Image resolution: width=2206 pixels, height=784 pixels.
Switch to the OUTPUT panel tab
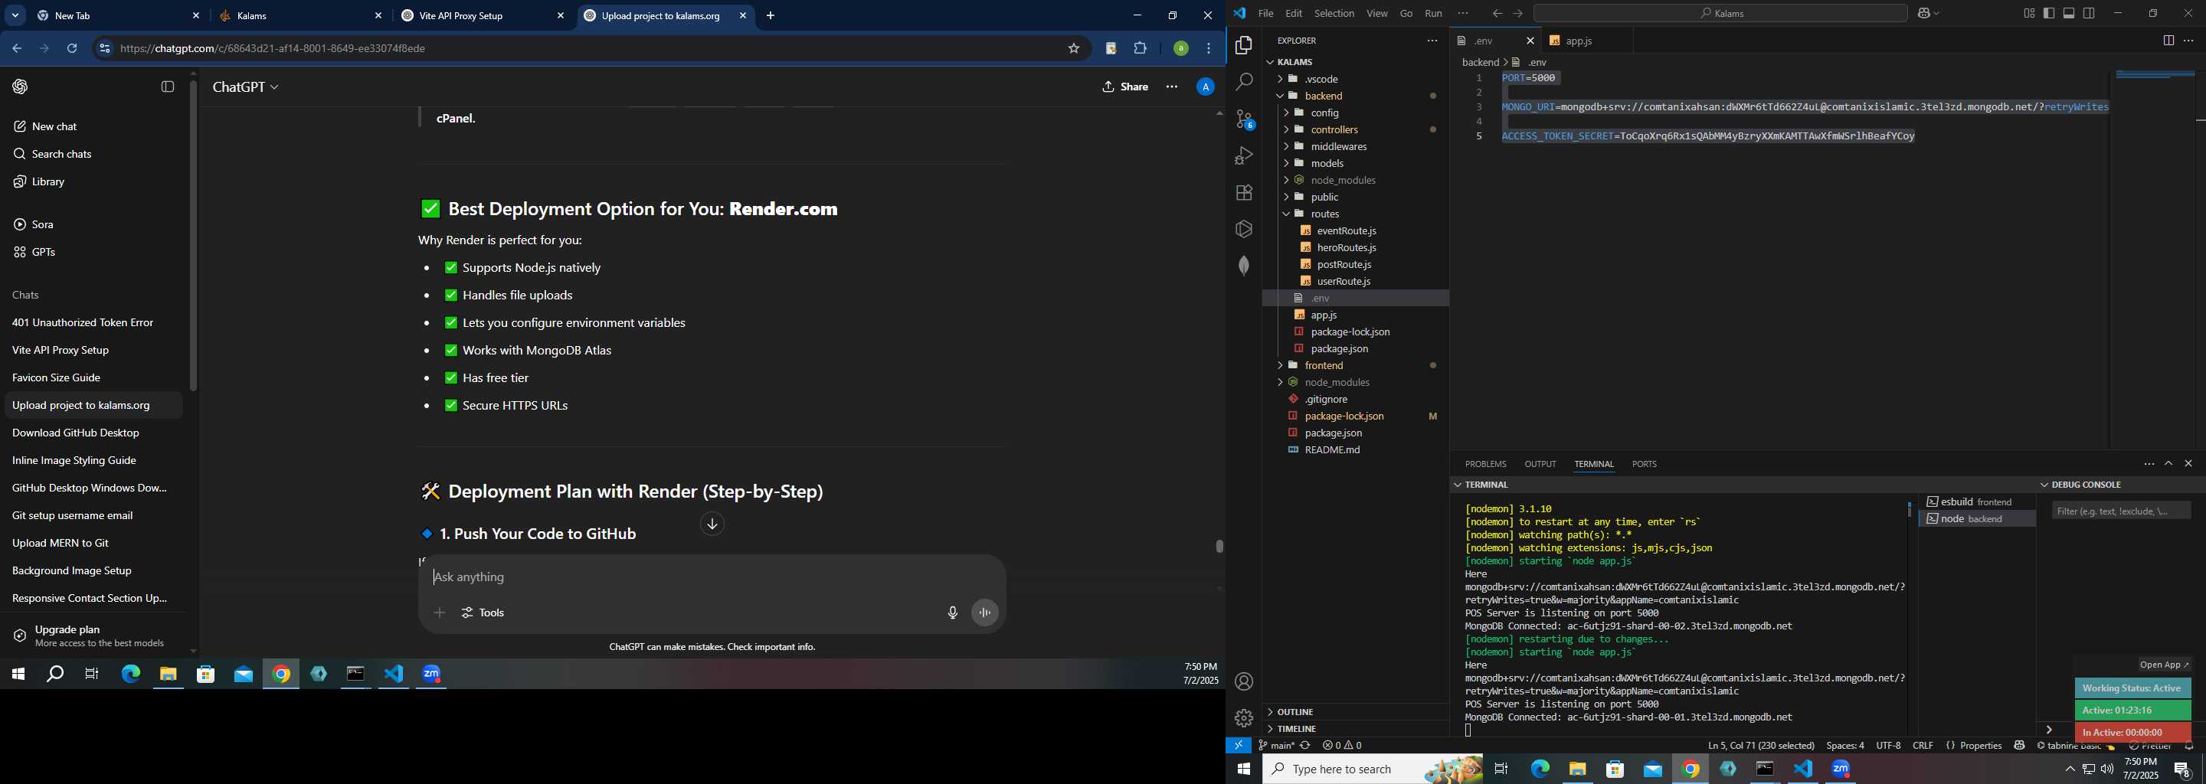(1540, 464)
